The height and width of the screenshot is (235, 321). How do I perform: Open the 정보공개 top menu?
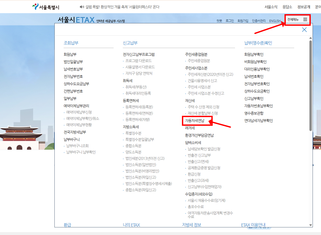(x=304, y=7)
